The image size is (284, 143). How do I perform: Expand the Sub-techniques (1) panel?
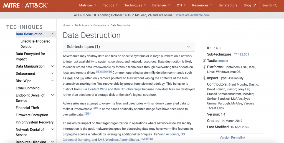[129, 47]
